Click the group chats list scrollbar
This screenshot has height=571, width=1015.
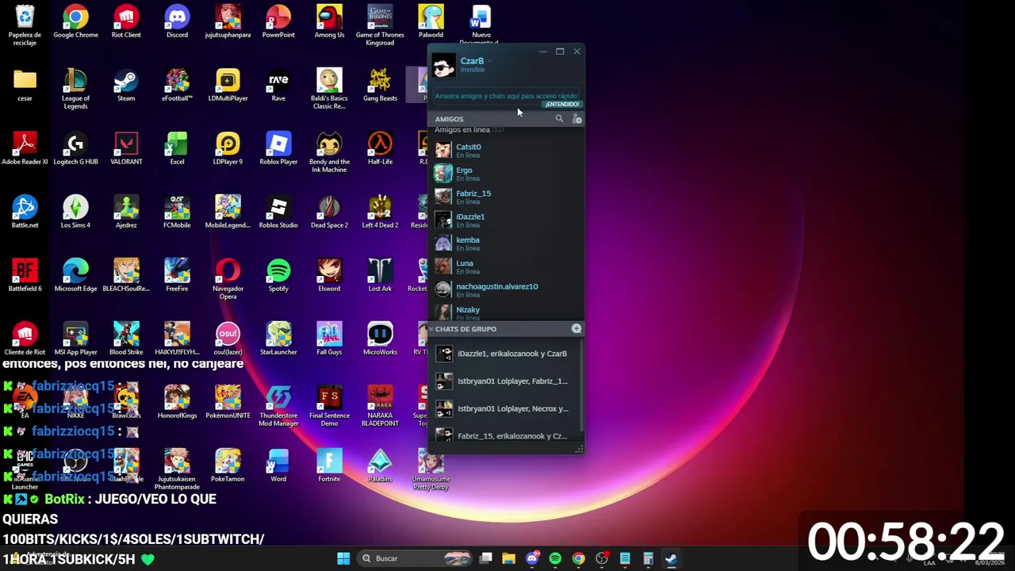(x=582, y=385)
